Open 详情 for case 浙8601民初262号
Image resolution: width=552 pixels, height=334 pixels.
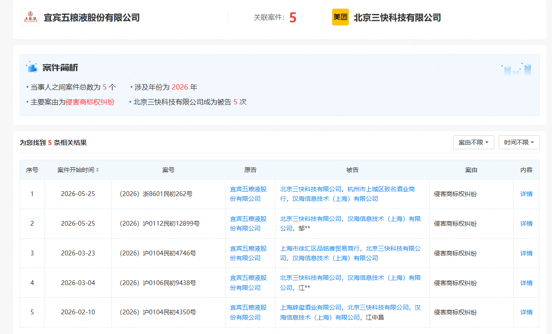[526, 194]
